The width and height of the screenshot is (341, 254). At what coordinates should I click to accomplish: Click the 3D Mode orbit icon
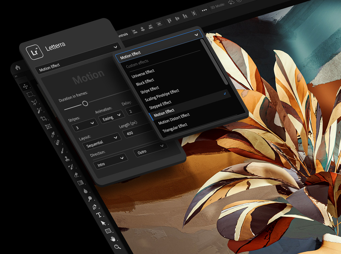[231, 2]
